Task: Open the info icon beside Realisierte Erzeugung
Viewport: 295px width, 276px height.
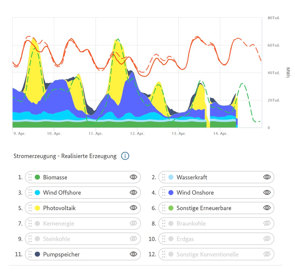Action: coord(125,156)
